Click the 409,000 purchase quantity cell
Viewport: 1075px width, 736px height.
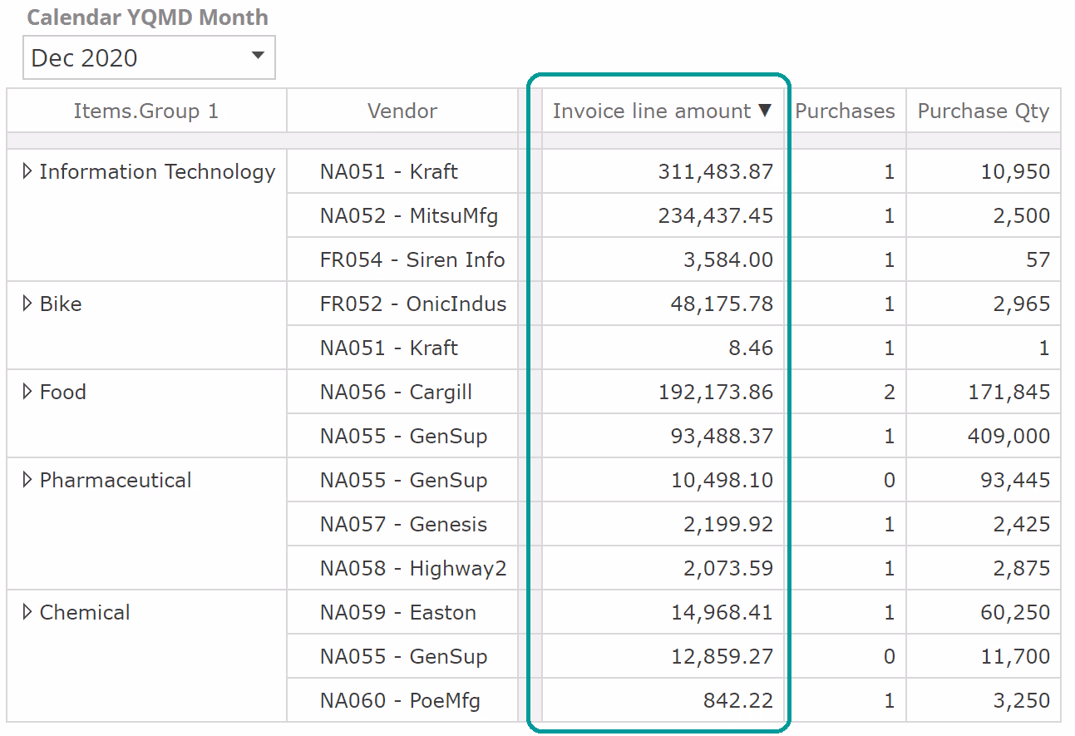1008,436
